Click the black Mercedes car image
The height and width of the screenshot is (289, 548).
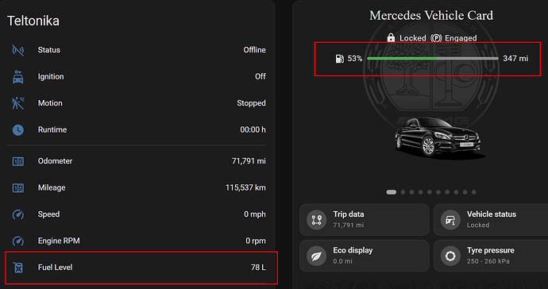click(438, 137)
